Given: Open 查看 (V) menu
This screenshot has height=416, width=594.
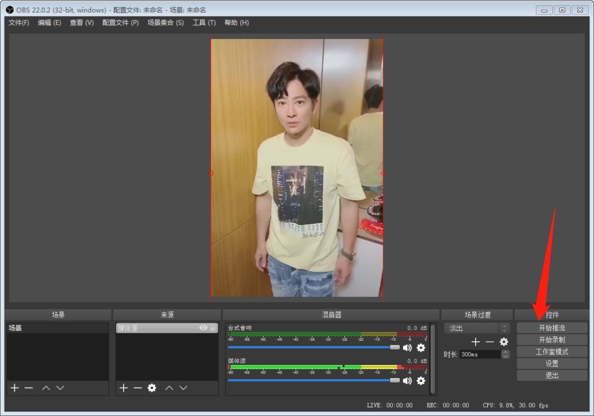Looking at the screenshot, I should pyautogui.click(x=81, y=23).
